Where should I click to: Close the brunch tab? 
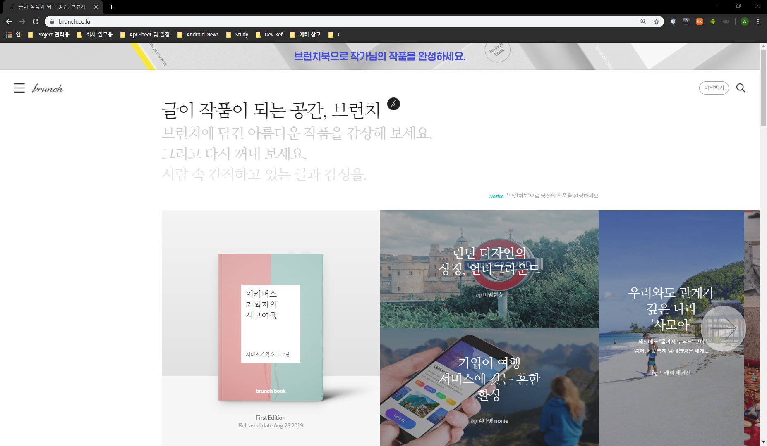[x=96, y=7]
